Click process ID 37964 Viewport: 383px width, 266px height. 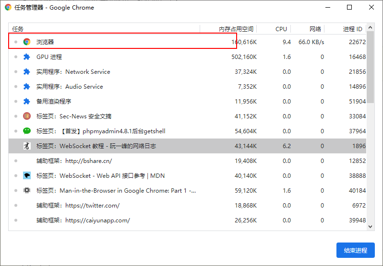point(358,131)
